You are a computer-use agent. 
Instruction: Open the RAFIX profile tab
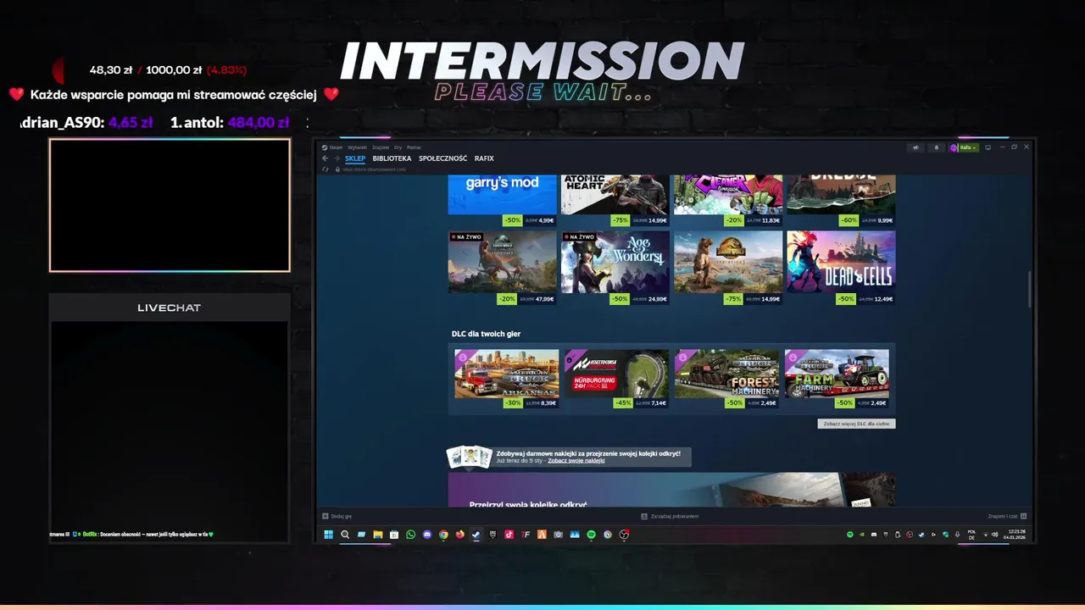(x=484, y=158)
